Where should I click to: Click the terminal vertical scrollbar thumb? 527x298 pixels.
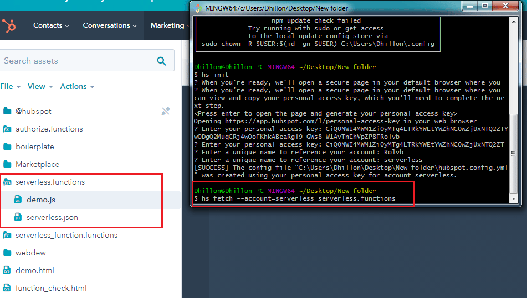click(x=514, y=154)
